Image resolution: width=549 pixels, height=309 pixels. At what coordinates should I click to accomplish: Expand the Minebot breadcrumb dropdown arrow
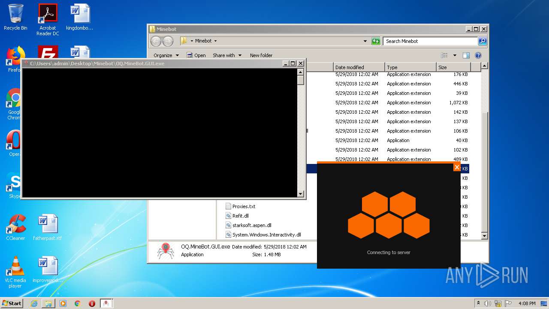[x=215, y=41]
